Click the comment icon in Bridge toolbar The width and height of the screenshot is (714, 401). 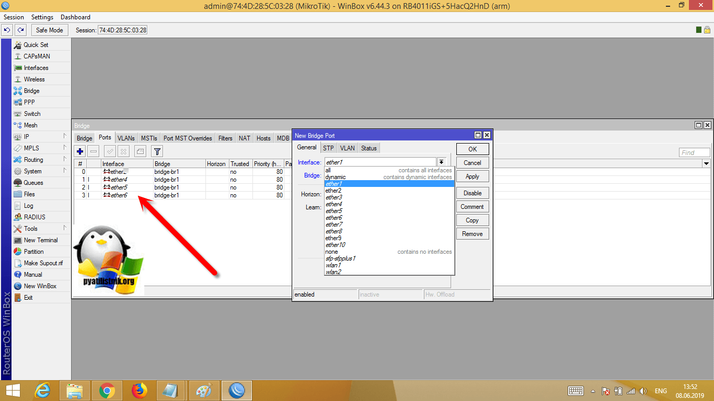tap(140, 151)
